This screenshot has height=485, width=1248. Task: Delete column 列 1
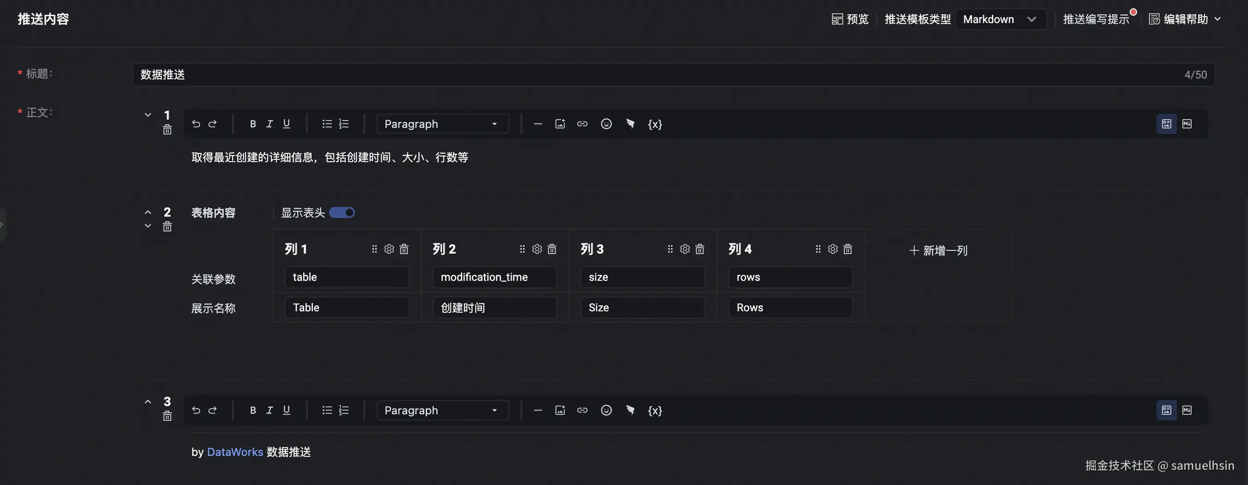click(x=404, y=249)
